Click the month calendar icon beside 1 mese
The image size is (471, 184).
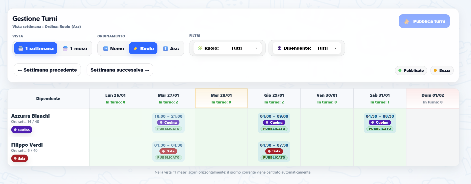pos(65,49)
